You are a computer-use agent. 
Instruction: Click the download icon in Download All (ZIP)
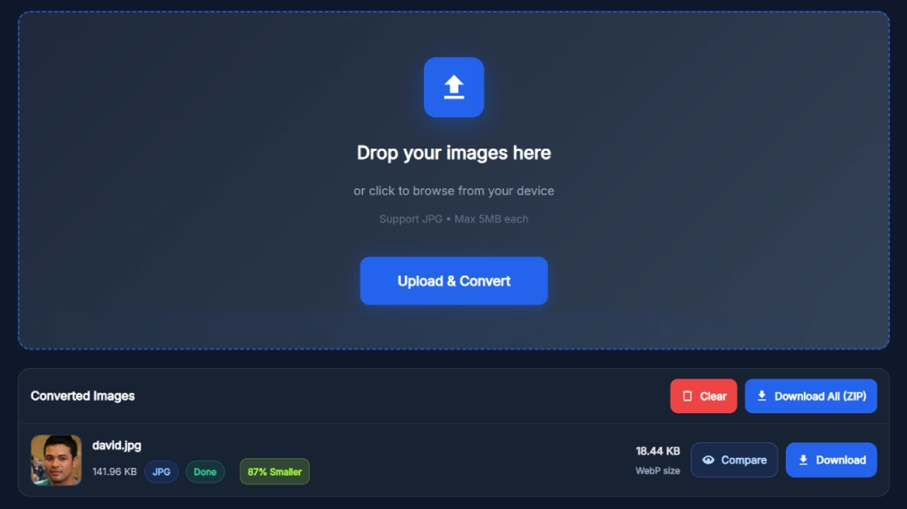(x=760, y=396)
